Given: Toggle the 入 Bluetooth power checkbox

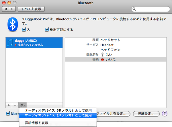Looking at the screenshot, I should pyautogui.click(x=24, y=30).
